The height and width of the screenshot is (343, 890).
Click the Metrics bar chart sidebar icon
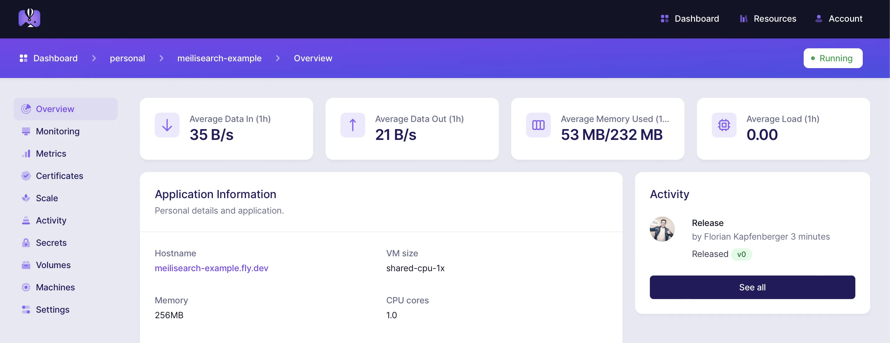point(26,154)
